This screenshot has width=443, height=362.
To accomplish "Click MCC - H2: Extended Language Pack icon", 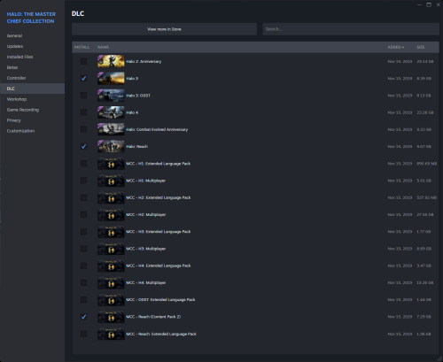I will tap(111, 197).
